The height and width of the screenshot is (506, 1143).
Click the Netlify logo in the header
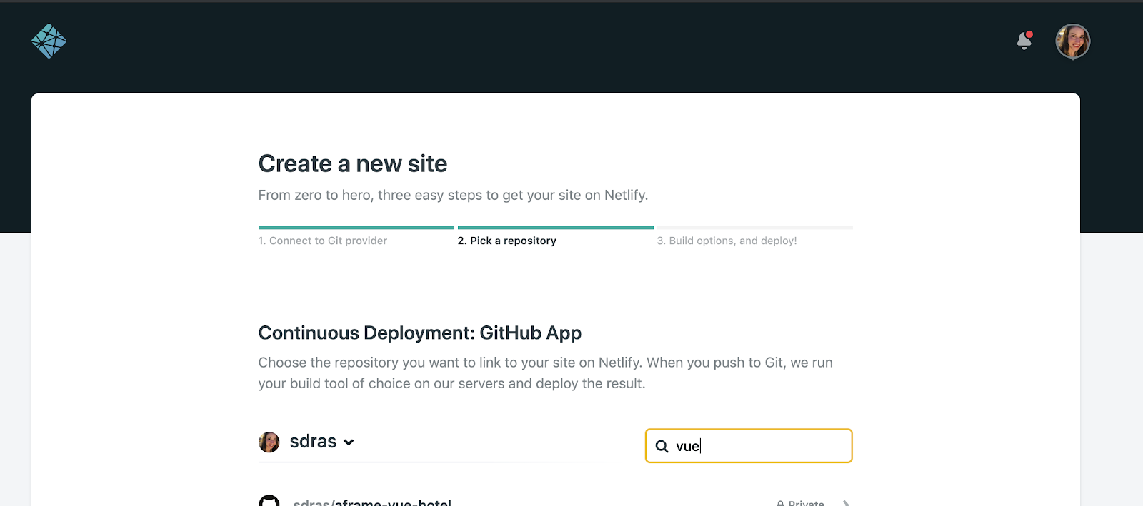tap(49, 41)
